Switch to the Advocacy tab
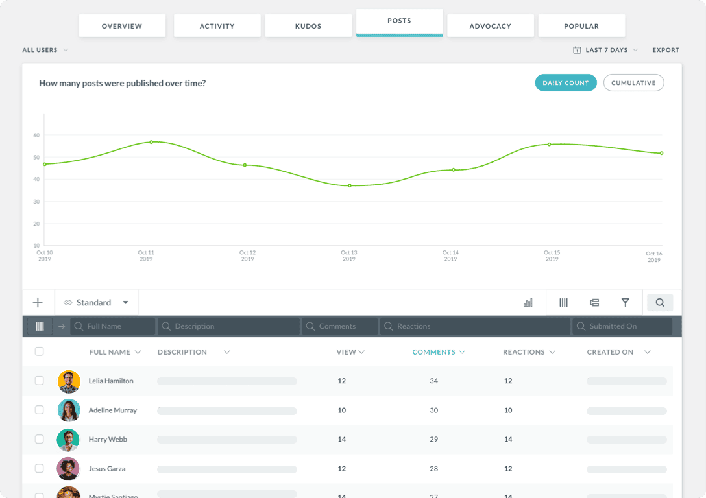Viewport: 706px width, 498px height. coord(491,25)
